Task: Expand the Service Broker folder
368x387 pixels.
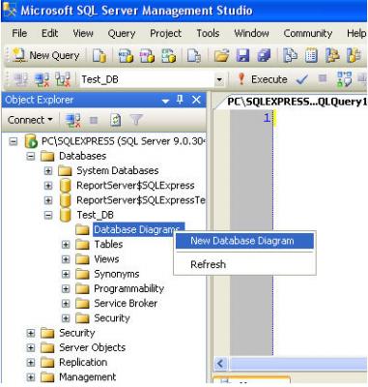Action: coord(66,304)
